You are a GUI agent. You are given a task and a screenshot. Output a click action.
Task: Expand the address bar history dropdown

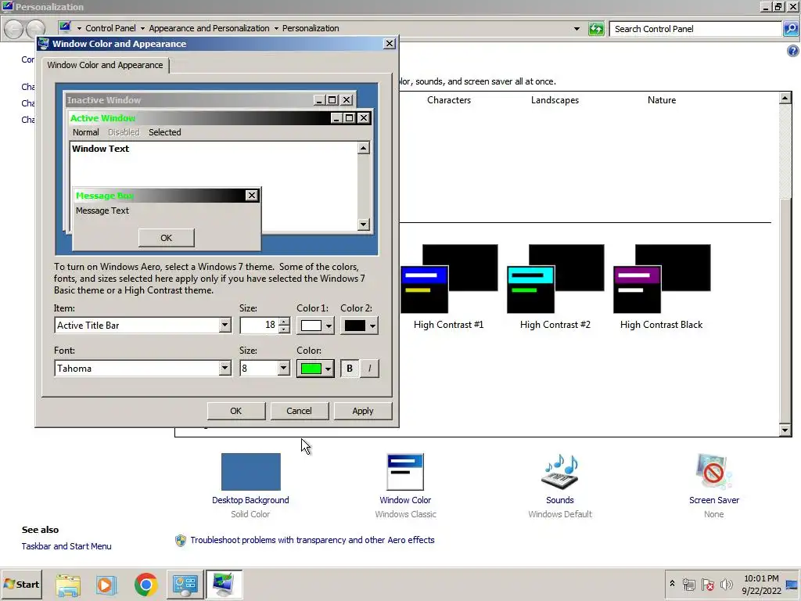point(577,29)
